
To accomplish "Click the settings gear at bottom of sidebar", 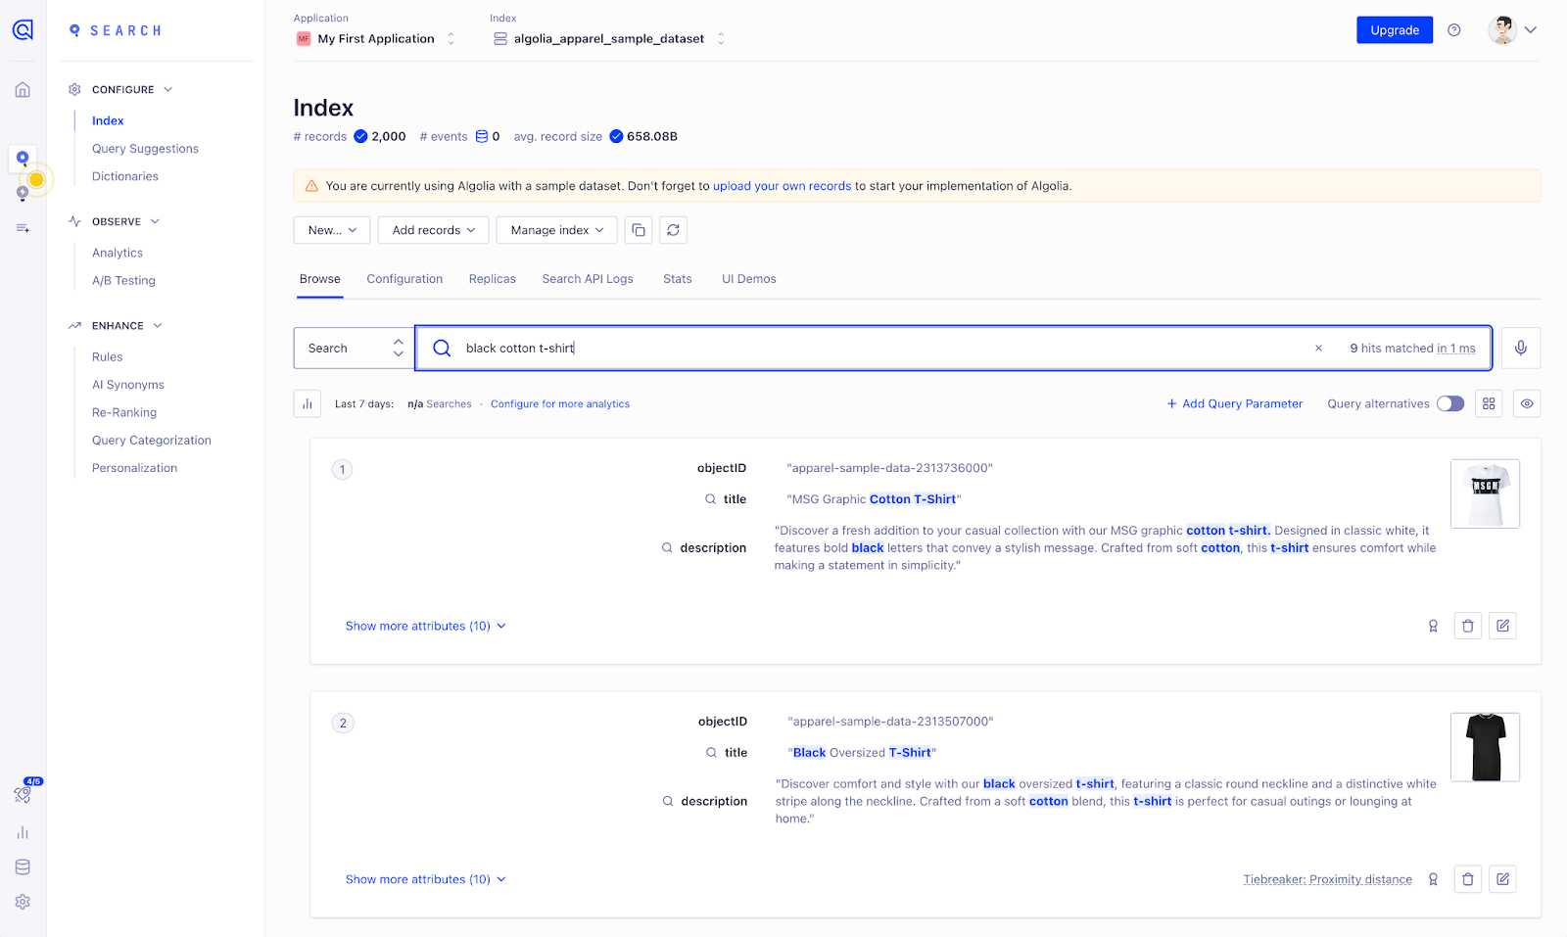I will (x=22, y=901).
